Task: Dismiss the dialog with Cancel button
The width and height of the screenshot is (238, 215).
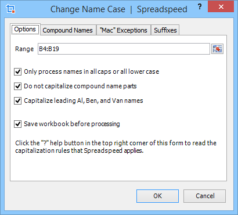Action: 204,196
